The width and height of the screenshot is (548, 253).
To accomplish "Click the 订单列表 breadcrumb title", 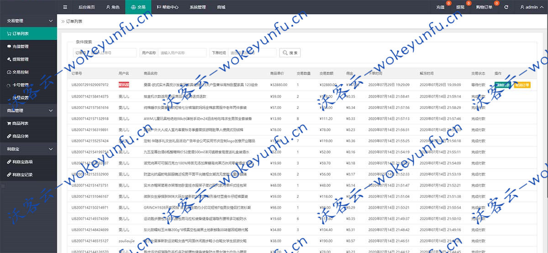I will click(x=74, y=21).
